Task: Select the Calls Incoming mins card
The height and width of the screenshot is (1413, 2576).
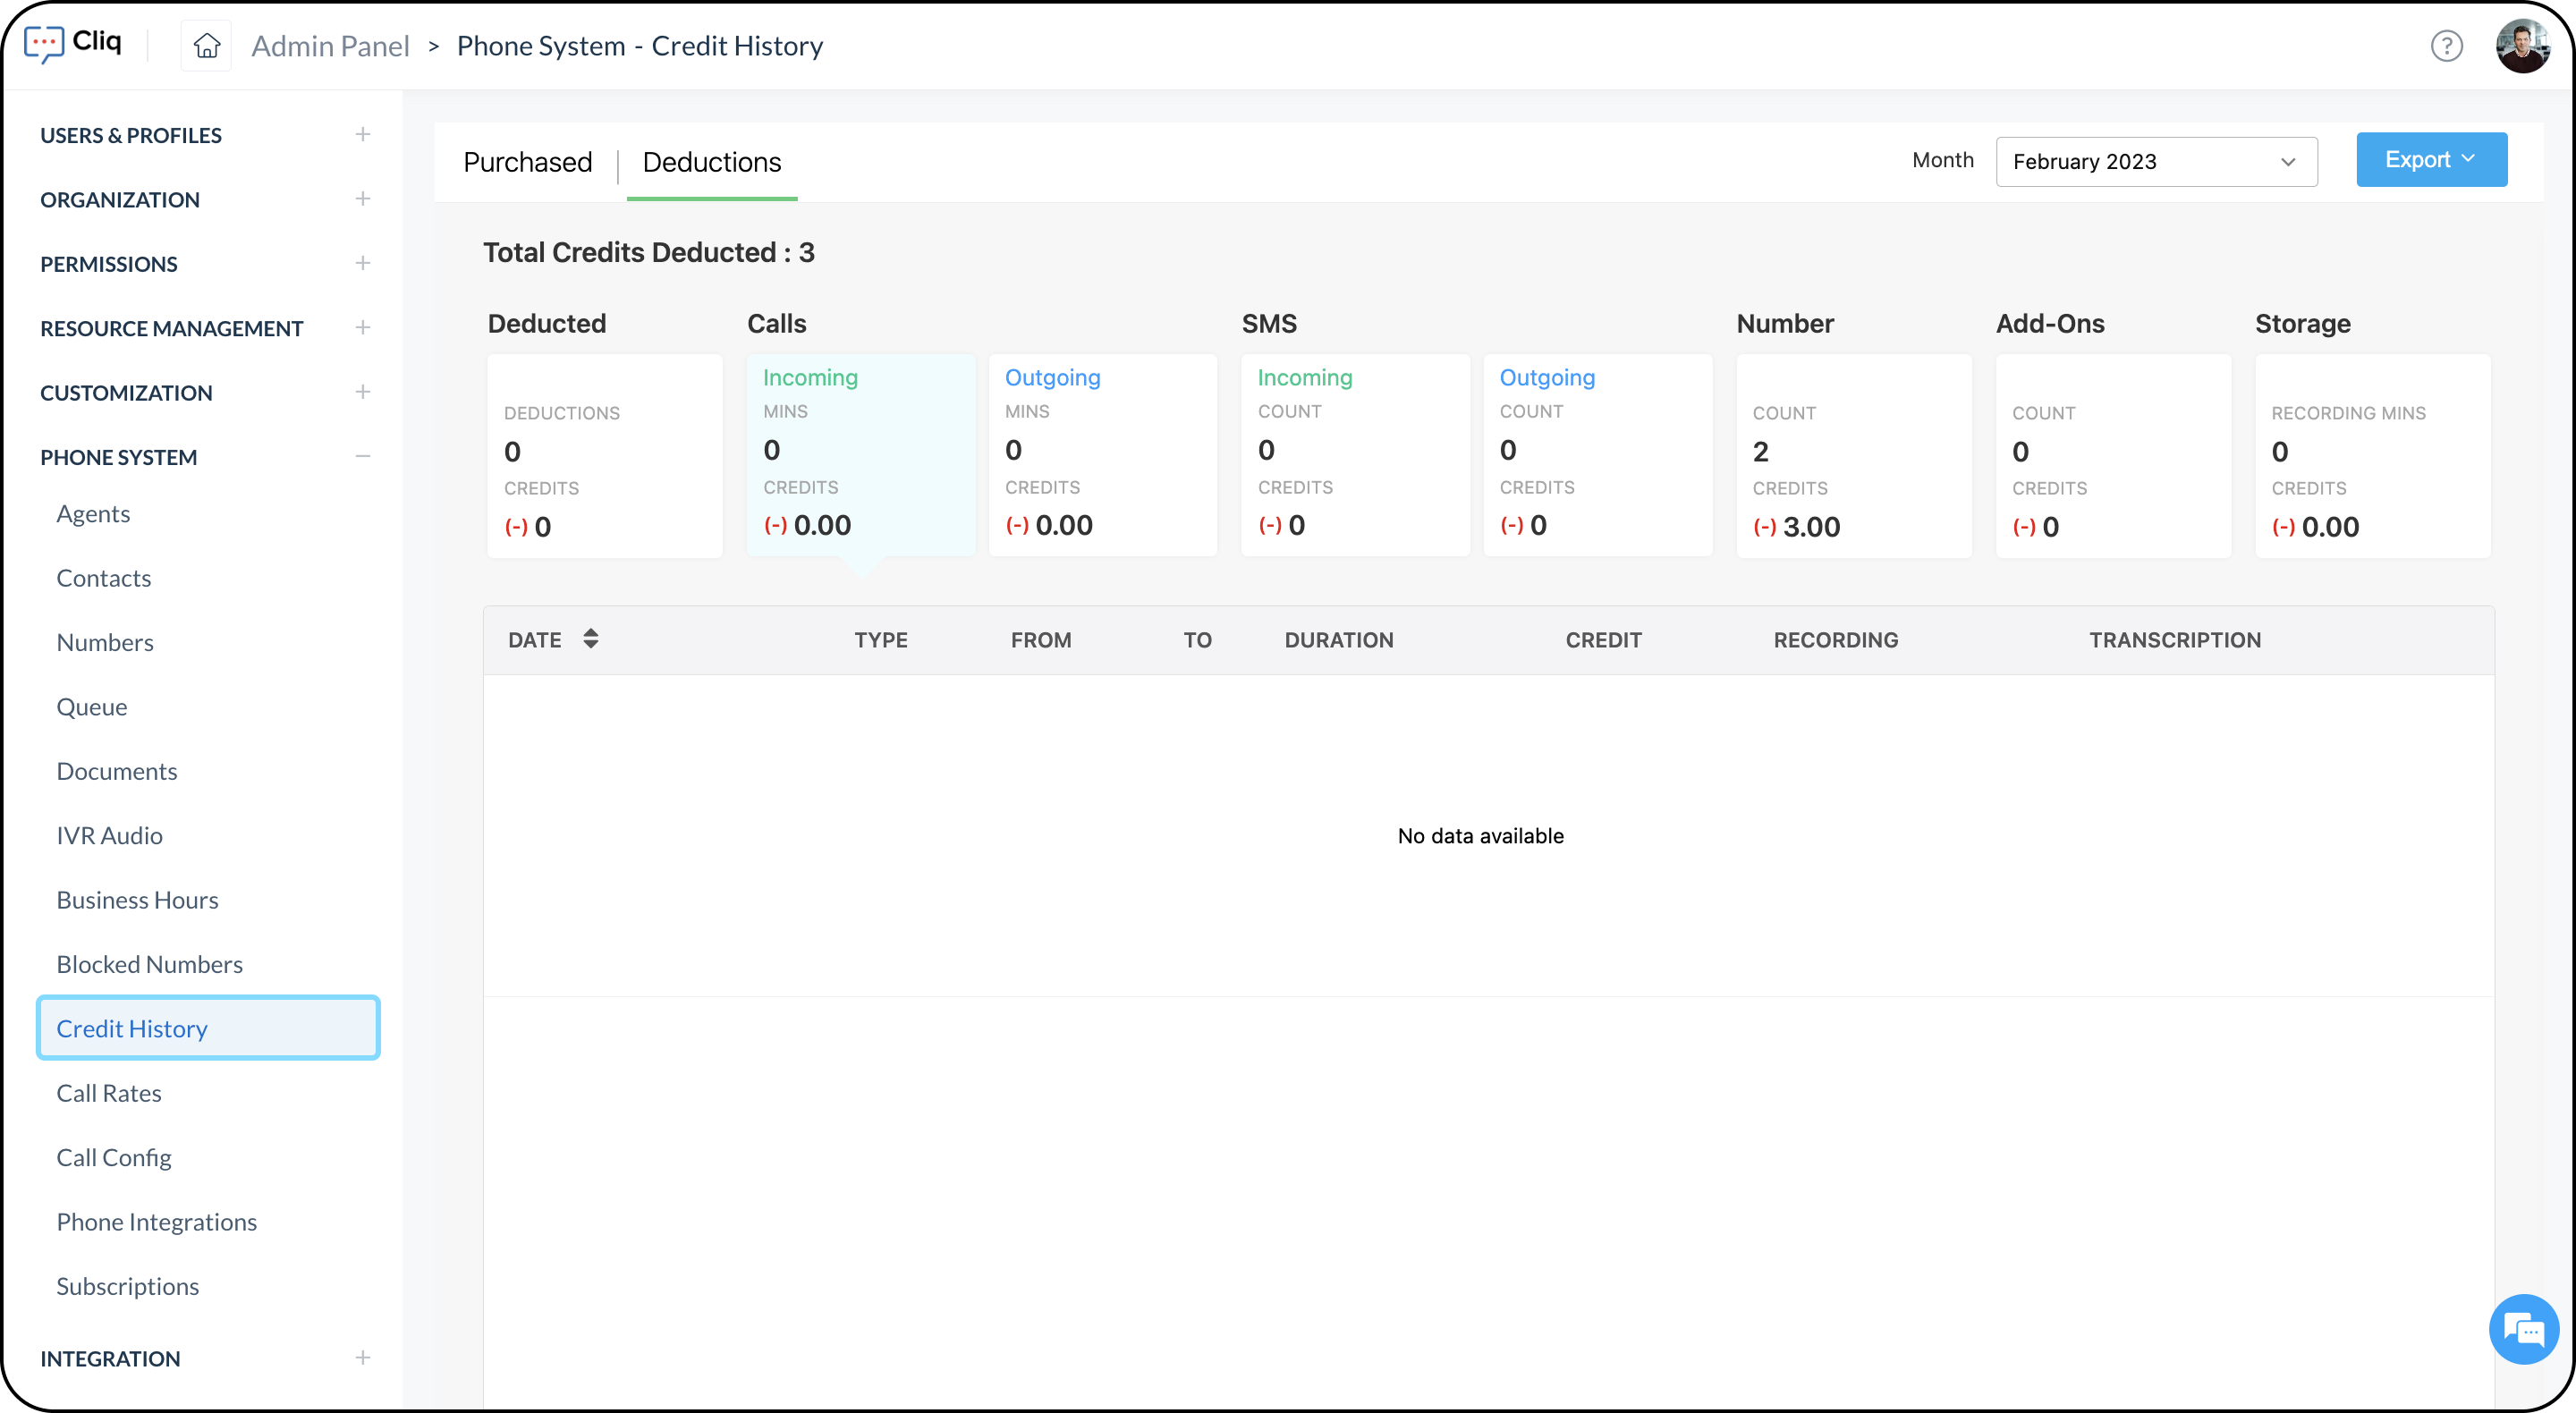Action: coord(860,455)
